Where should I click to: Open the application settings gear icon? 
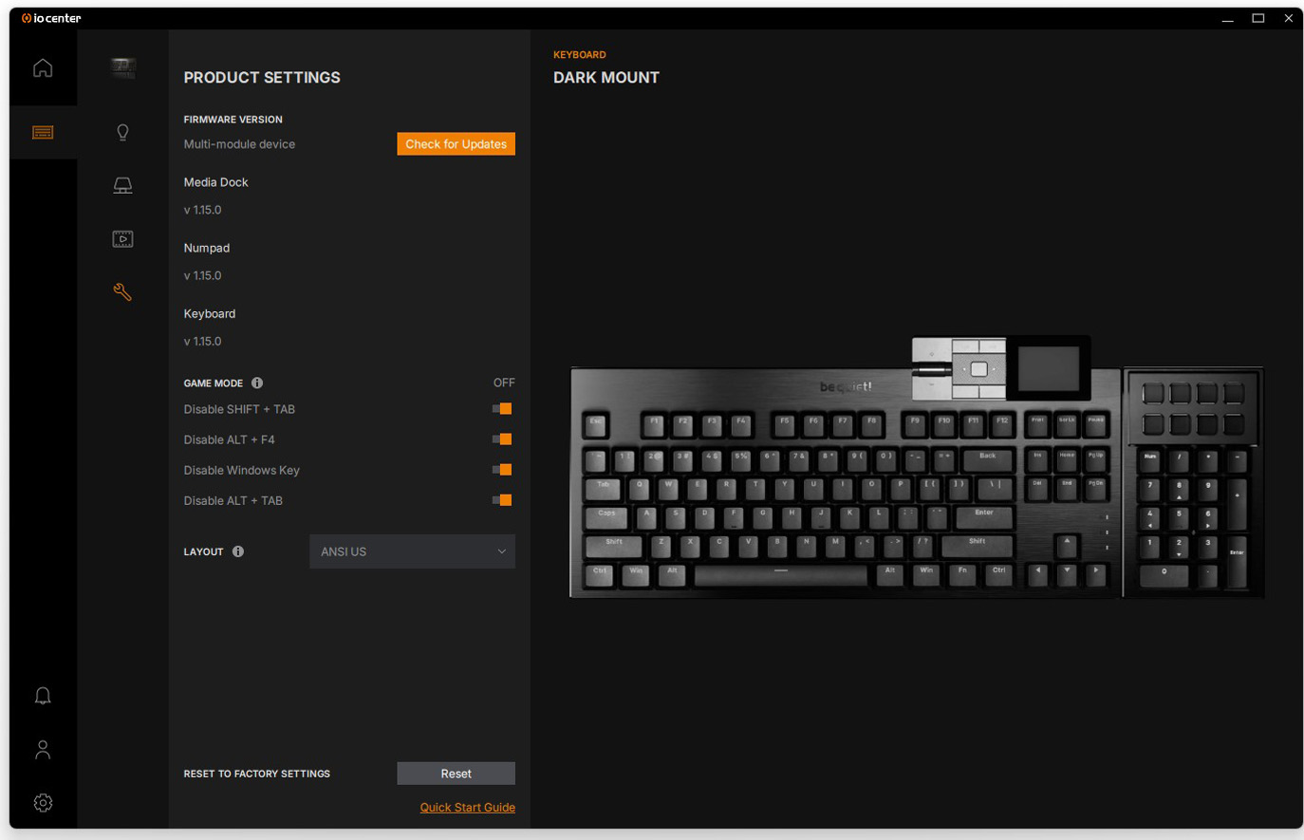click(43, 803)
